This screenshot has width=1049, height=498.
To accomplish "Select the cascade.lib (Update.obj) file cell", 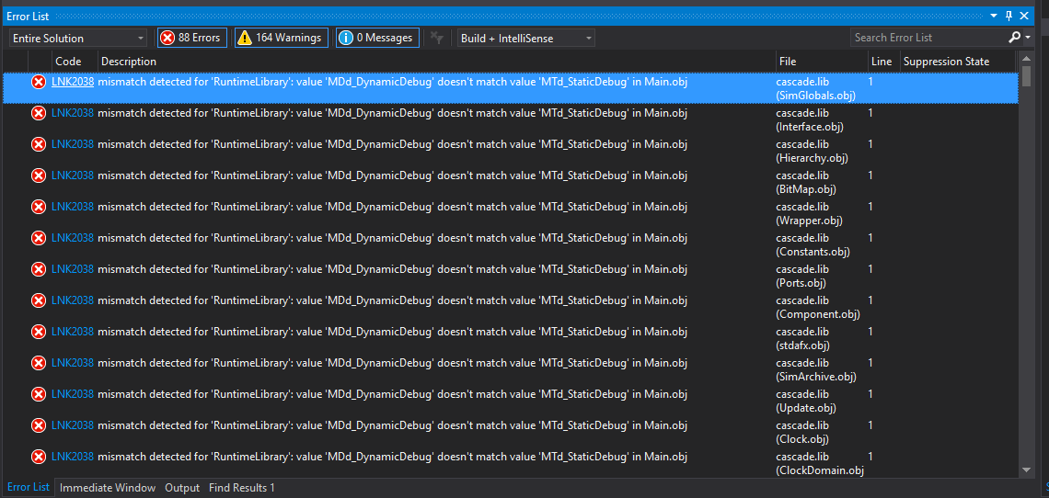I will point(806,401).
